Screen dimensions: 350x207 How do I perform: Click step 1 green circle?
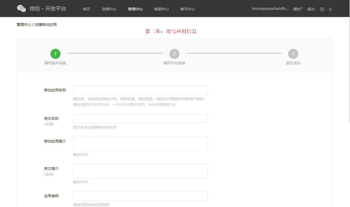click(x=55, y=54)
